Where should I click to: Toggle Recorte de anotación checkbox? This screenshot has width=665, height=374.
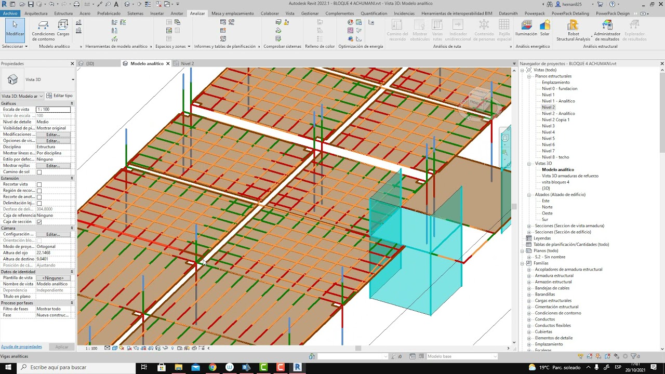click(x=39, y=197)
